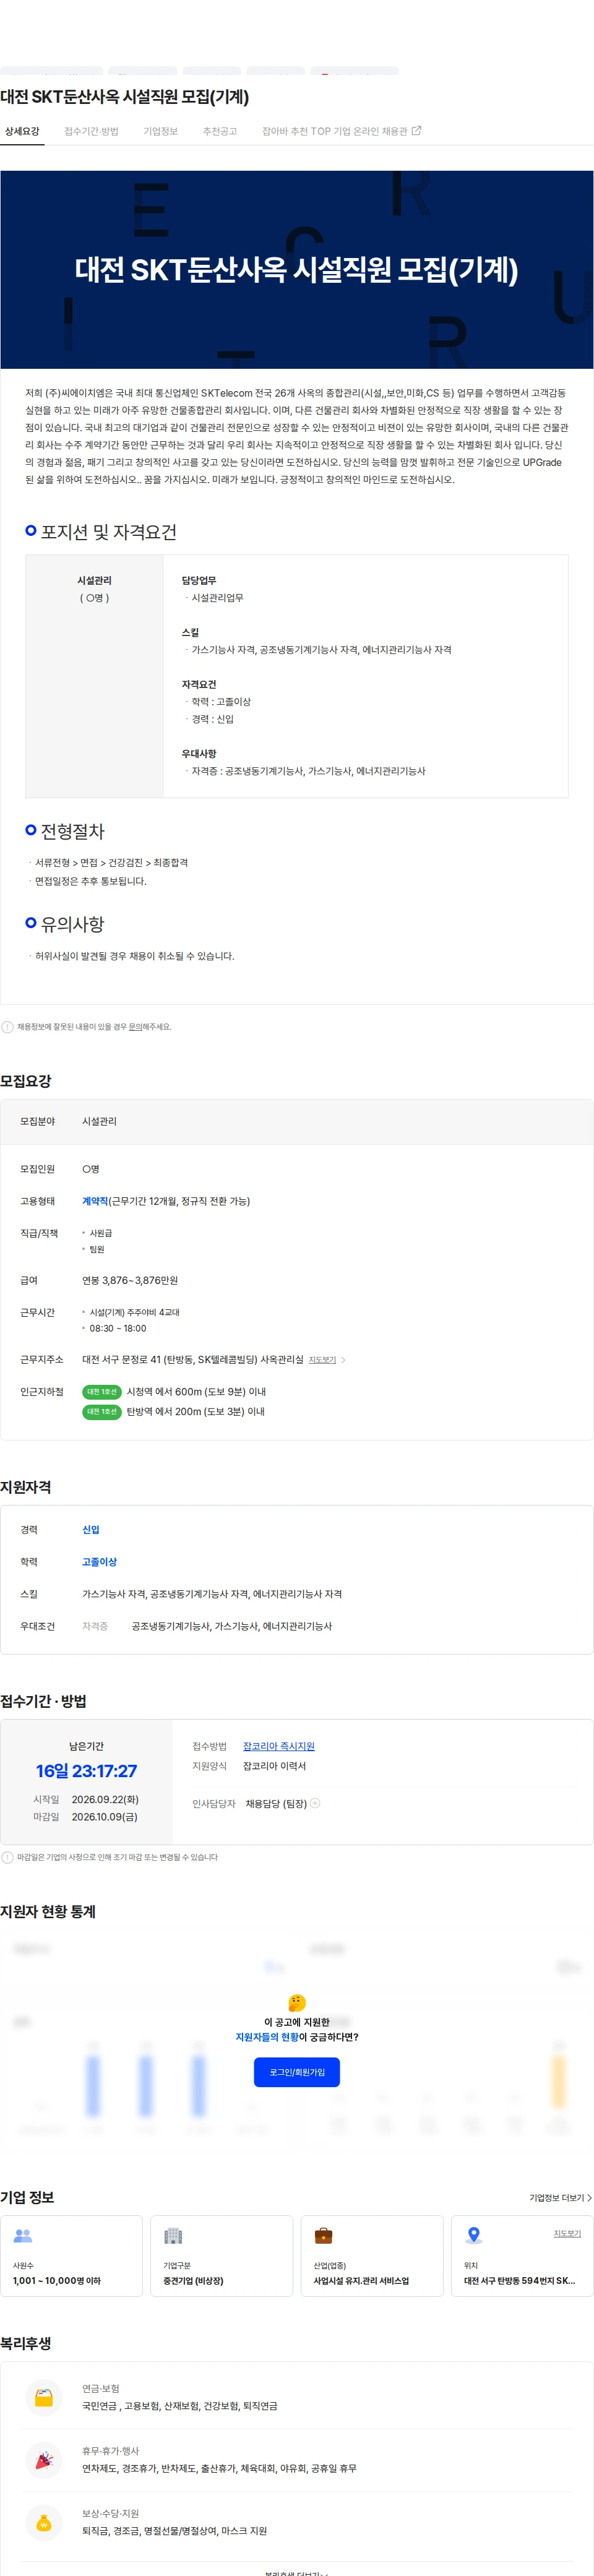Click the remaining time 16일 countdown
Image resolution: width=594 pixels, height=2576 pixels.
coord(86,1771)
